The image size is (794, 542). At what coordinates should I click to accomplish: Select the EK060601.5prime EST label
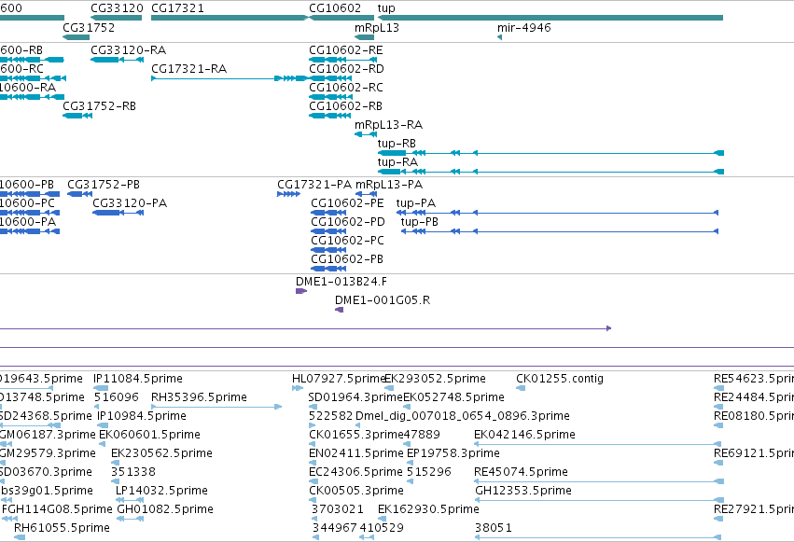click(x=150, y=436)
